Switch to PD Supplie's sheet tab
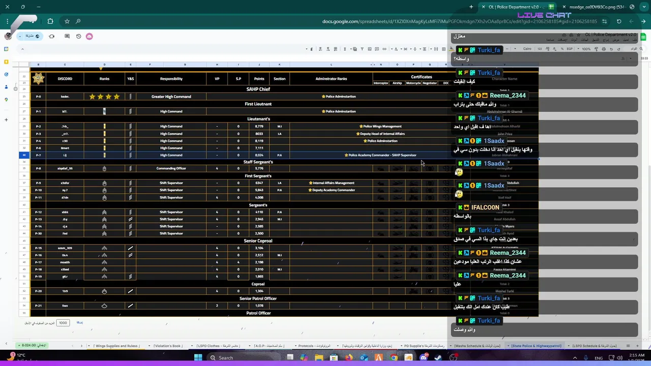 424,346
